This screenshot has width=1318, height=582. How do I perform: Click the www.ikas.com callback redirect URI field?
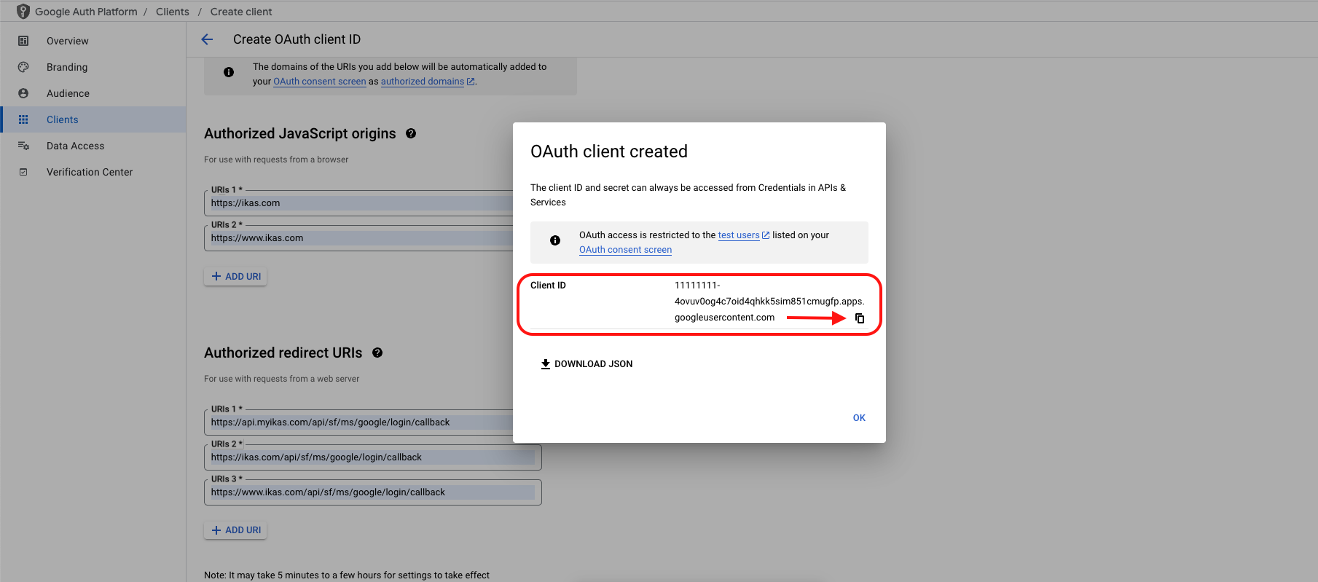[373, 492]
